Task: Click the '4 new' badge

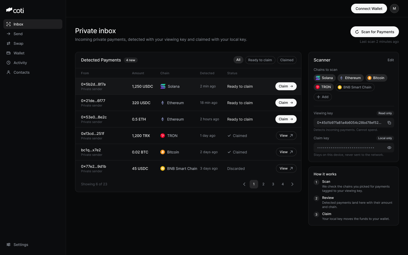Action: [x=131, y=60]
